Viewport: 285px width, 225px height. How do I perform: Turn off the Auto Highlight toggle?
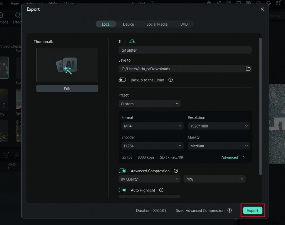pyautogui.click(x=123, y=190)
